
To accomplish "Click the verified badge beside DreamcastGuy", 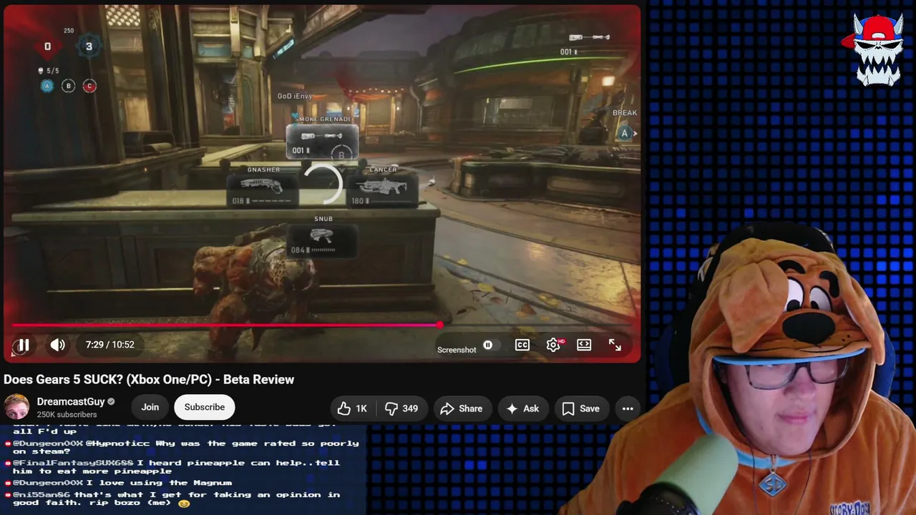I will [x=111, y=402].
